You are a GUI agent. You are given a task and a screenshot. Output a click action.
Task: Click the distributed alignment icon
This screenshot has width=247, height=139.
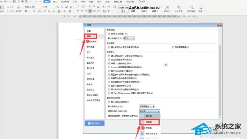click(94, 11)
